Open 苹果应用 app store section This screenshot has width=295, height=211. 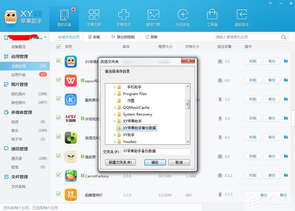click(x=94, y=17)
